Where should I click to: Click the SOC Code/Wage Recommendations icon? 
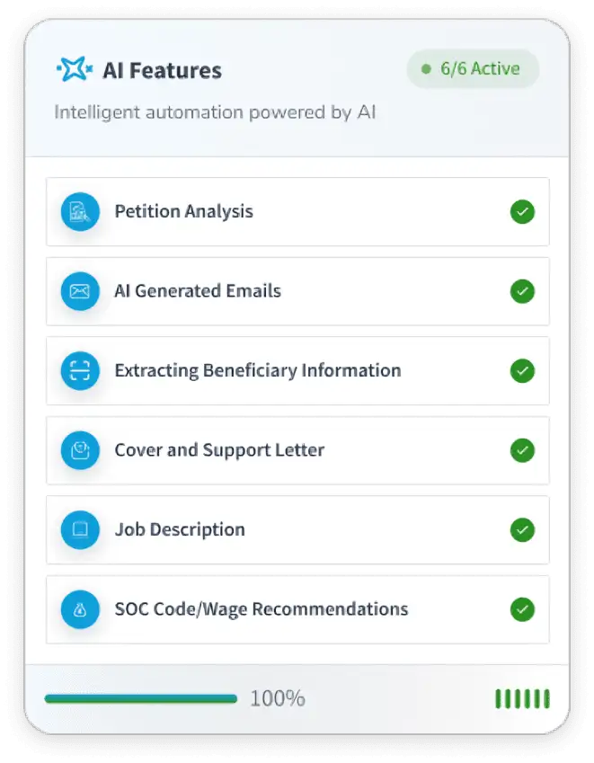point(80,609)
